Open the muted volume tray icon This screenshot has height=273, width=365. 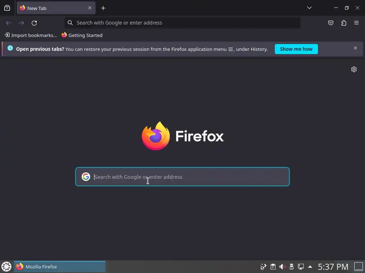(x=282, y=267)
